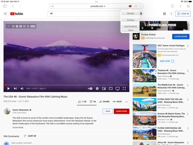Open options for 2021 Senior Cruise Packages
The height and width of the screenshot is (145, 193).
(188, 46)
